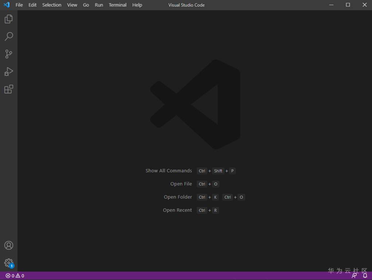Click the Visual Studio Code window title
Viewport: 372px width, 280px height.
(x=187, y=5)
